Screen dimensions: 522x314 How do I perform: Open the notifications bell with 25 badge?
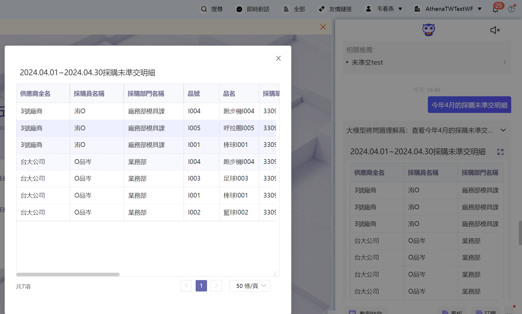coord(495,9)
